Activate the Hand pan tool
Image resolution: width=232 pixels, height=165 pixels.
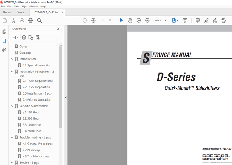pos(130,20)
